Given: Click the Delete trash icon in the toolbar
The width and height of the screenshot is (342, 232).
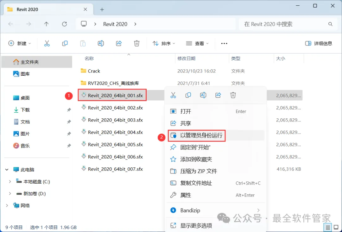Looking at the screenshot, I should tap(137, 43).
